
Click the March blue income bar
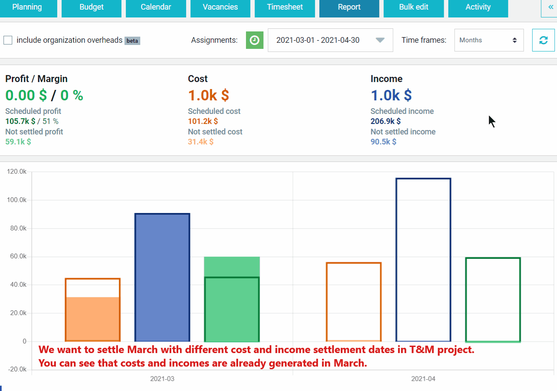tap(162, 278)
